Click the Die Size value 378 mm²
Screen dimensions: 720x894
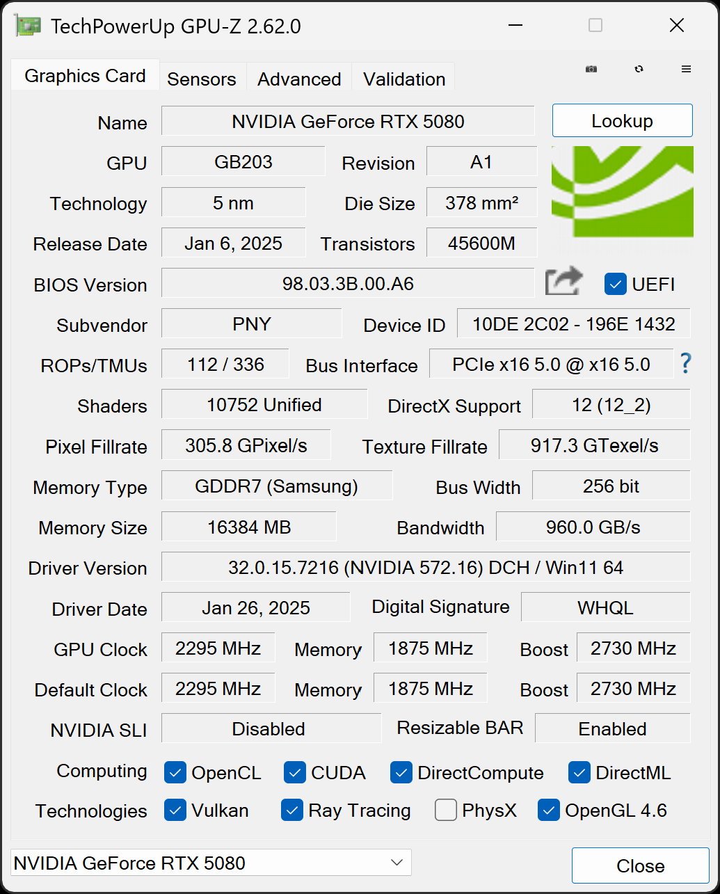coord(481,202)
